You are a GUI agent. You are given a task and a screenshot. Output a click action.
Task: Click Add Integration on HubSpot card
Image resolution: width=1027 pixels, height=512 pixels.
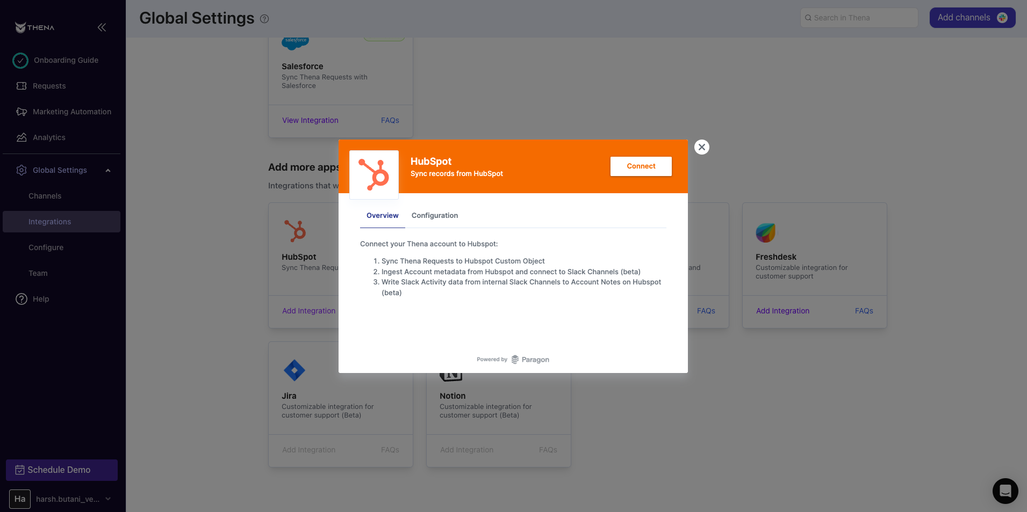[x=308, y=311]
